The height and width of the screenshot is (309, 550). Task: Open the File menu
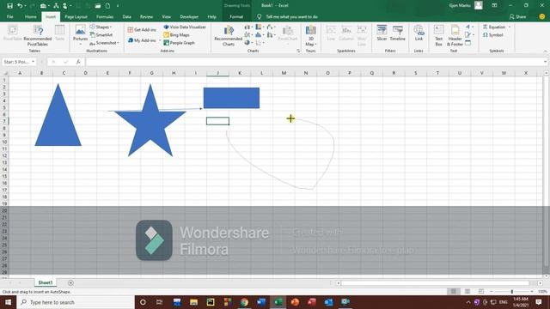(x=9, y=16)
